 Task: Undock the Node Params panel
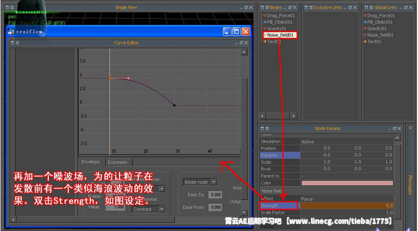tap(395, 129)
